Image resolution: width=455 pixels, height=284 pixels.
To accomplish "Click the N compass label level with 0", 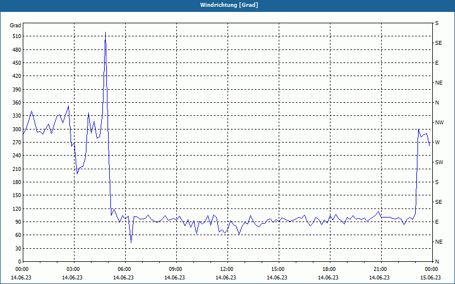I will 437,262.
